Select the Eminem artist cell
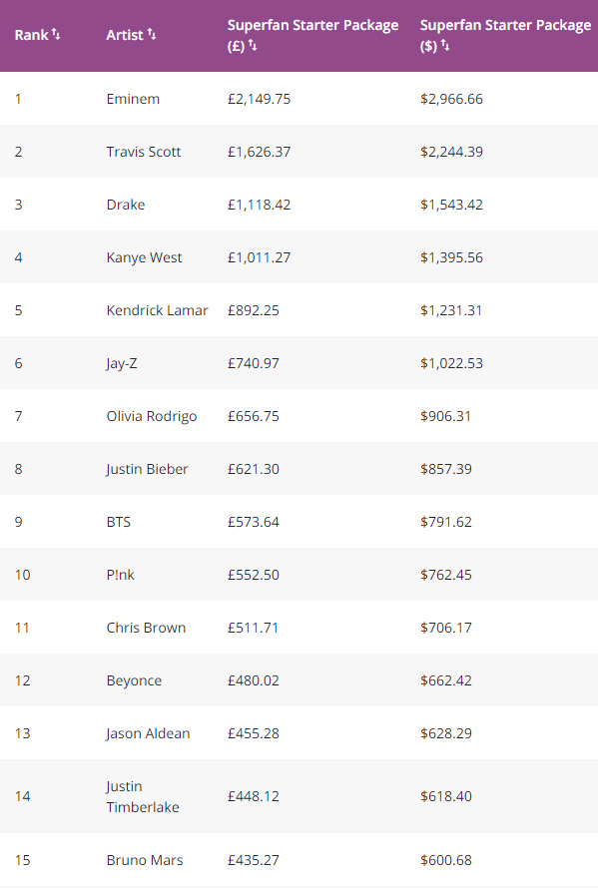This screenshot has height=888, width=598. tap(133, 99)
